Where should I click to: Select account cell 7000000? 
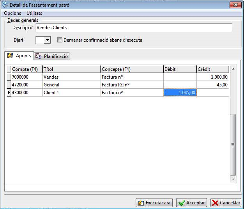tap(27, 77)
